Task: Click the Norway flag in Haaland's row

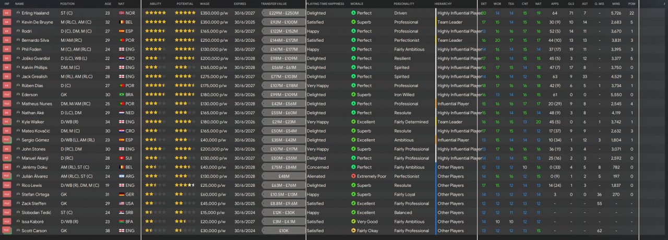Action: [122, 13]
